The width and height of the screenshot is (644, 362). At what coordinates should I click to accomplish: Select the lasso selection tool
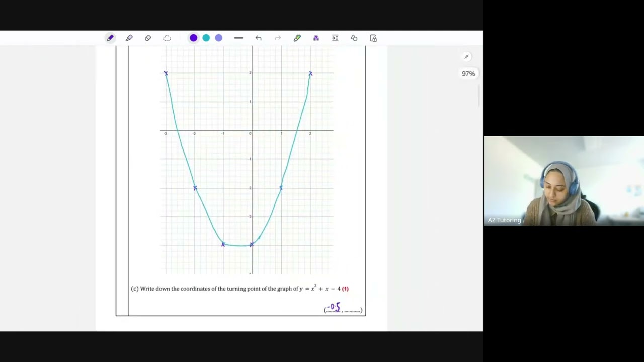pyautogui.click(x=167, y=38)
